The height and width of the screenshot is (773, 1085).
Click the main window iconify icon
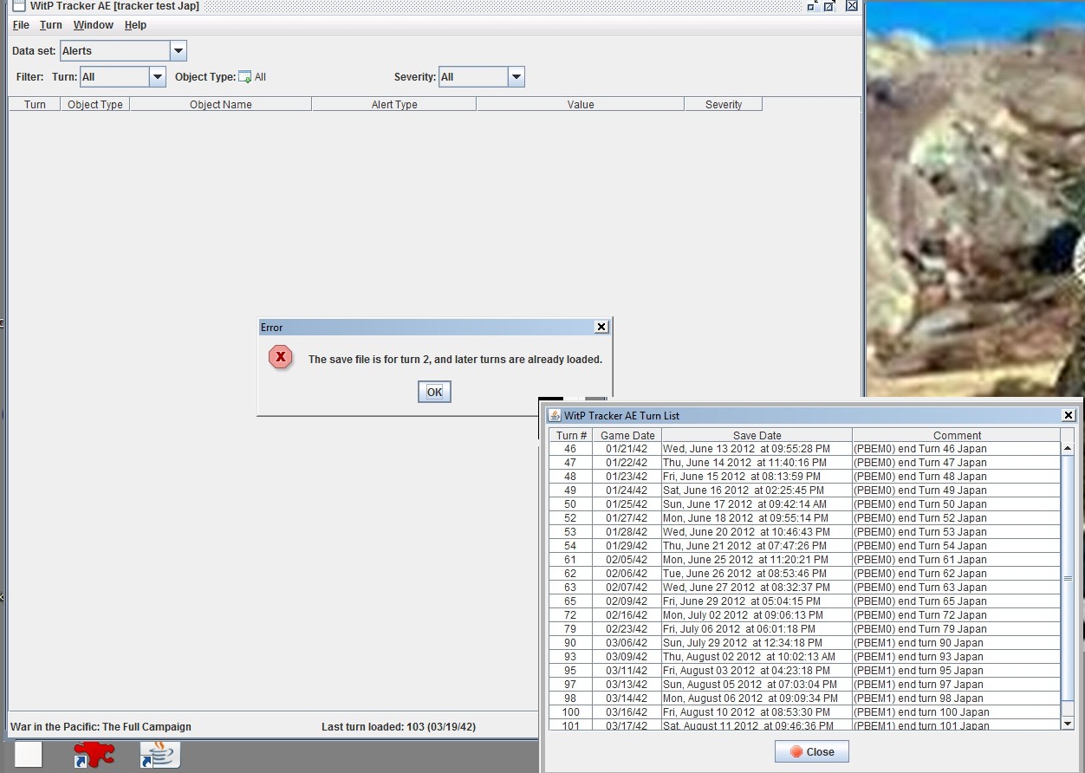click(812, 6)
